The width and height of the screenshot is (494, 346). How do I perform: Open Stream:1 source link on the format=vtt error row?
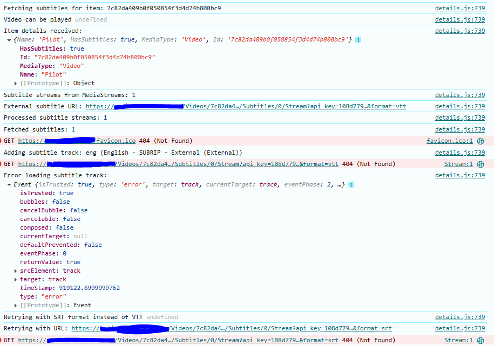click(x=458, y=164)
